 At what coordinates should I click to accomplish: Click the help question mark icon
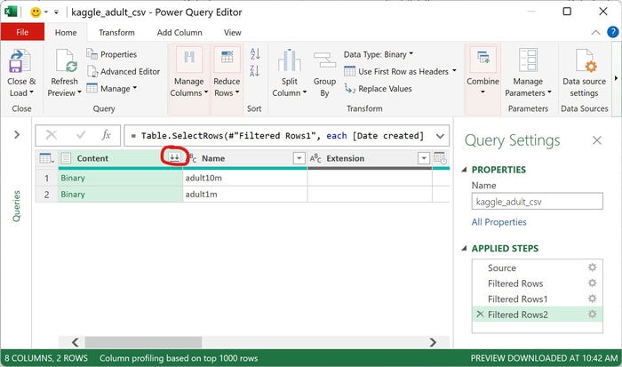[612, 32]
